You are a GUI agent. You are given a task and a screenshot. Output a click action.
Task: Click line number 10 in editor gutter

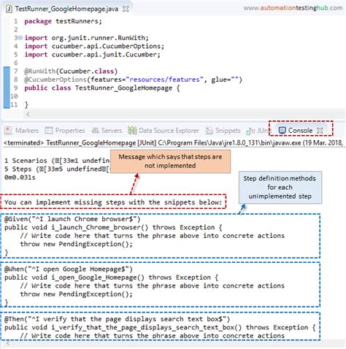click(x=14, y=96)
